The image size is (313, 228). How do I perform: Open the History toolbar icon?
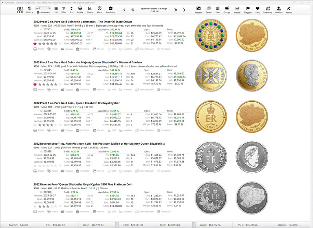point(29,10)
